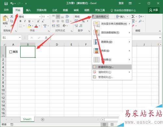Open Color Scales (S) submenu

112,51
